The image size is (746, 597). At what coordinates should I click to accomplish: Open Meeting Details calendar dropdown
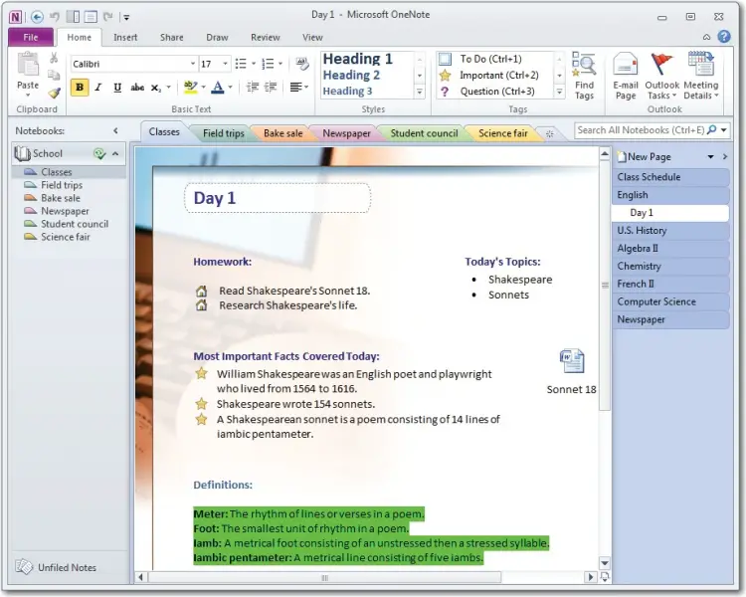point(701,77)
